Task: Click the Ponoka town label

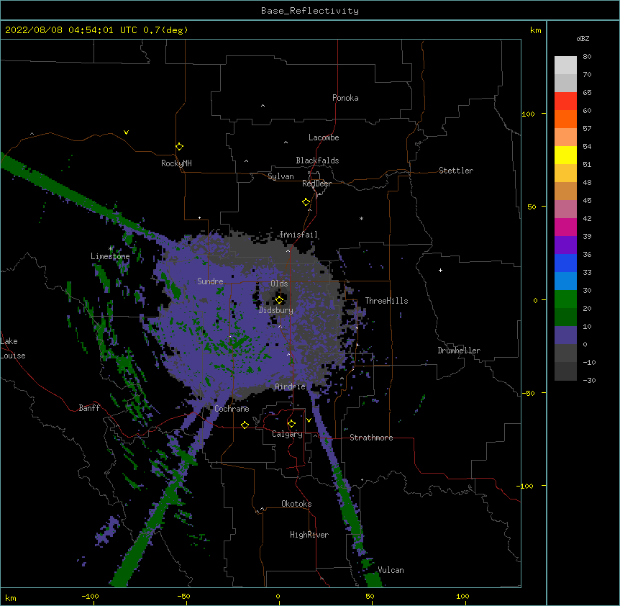Action: pyautogui.click(x=345, y=98)
